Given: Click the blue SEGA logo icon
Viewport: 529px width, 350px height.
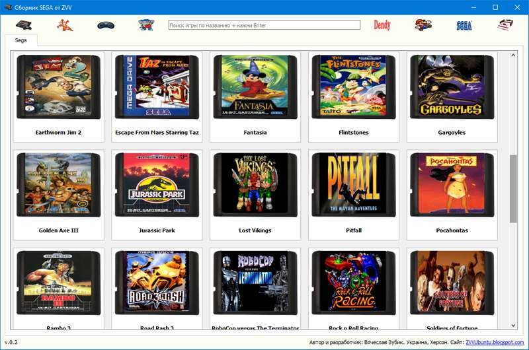Looking at the screenshot, I should click(464, 26).
